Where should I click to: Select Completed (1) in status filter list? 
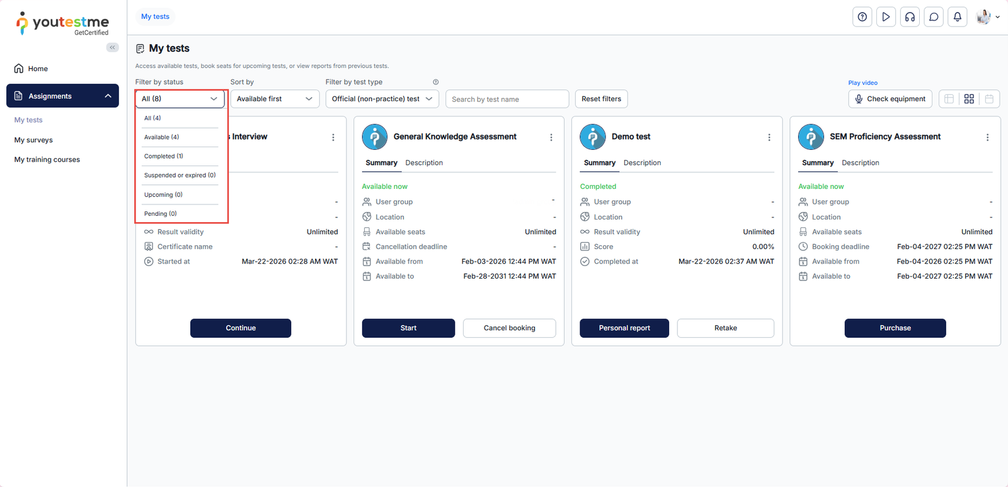click(x=164, y=156)
